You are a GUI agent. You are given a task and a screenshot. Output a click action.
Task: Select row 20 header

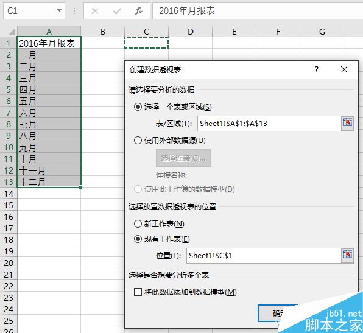coord(9,263)
